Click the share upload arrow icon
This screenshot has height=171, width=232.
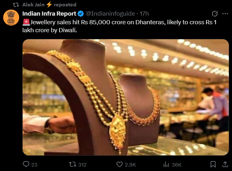tap(224, 164)
